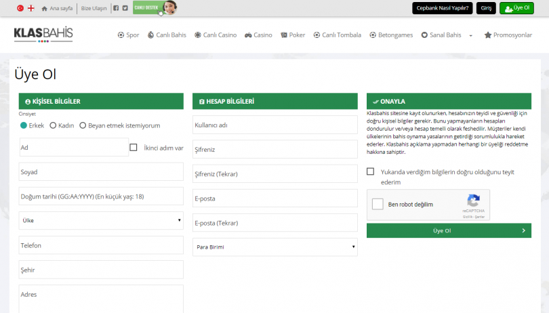This screenshot has height=313, width=549.
Task: Open Betongames section
Action: 391,35
